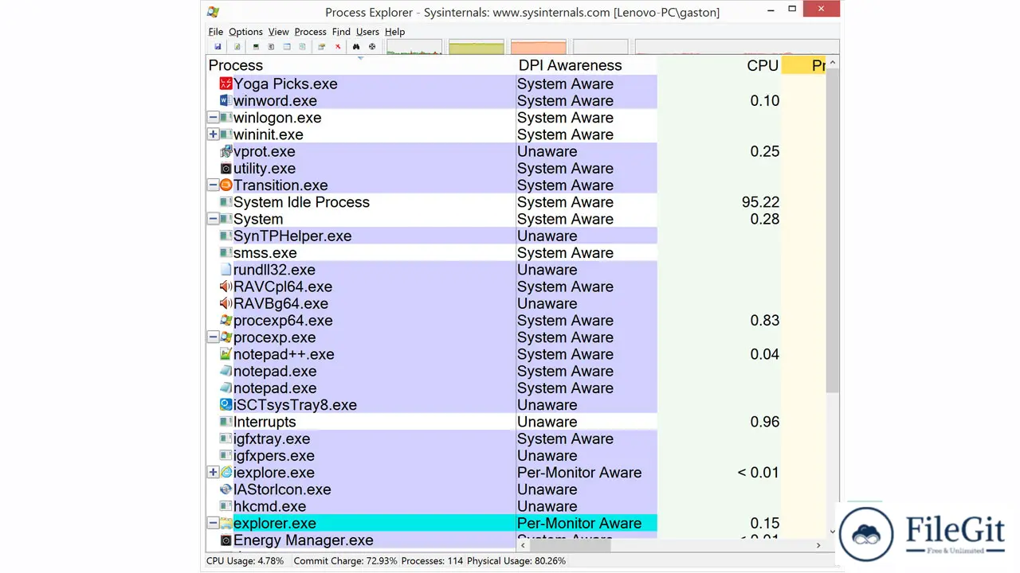
Task: Click the explorer.exe folder icon
Action: coord(226,523)
